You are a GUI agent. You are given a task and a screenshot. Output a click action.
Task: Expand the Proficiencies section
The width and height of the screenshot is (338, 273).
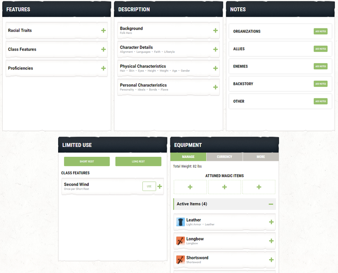[104, 68]
